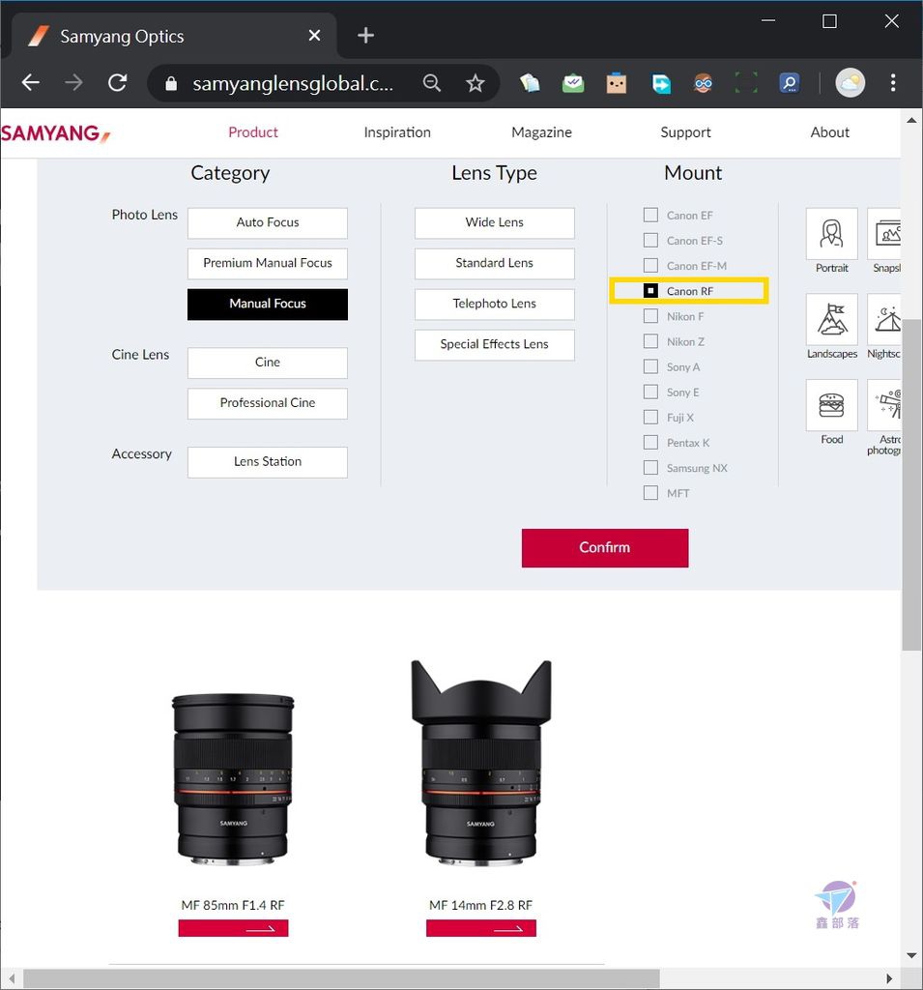The height and width of the screenshot is (990, 923).
Task: Check the Canon EF-M mount checkbox
Action: tap(650, 266)
